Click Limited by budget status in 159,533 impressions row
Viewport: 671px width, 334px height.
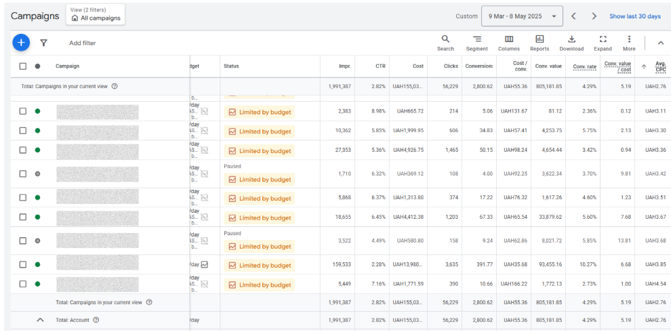point(260,265)
